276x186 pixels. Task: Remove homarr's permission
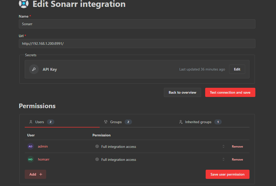pyautogui.click(x=237, y=160)
